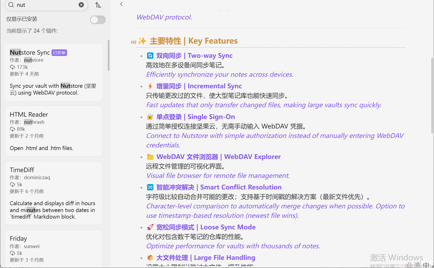
Task: Open the HTML Reader plugin card
Action: (53, 131)
